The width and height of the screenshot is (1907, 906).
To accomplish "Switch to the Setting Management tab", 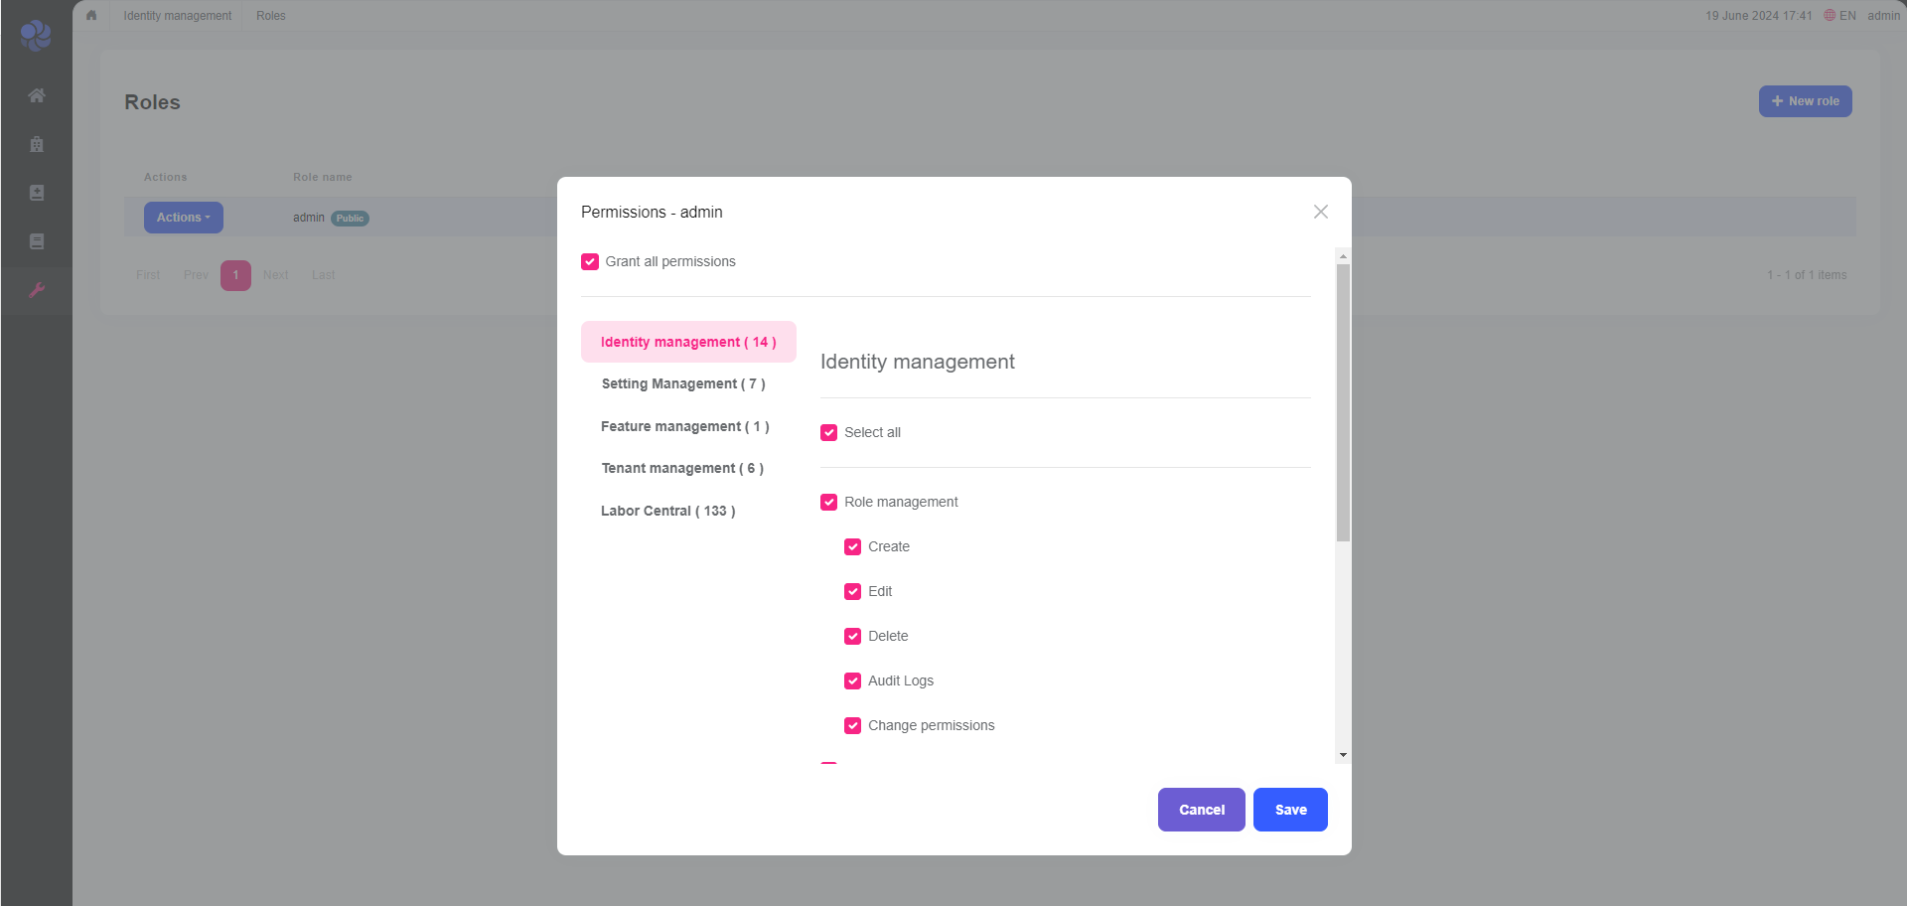I will coord(683,384).
